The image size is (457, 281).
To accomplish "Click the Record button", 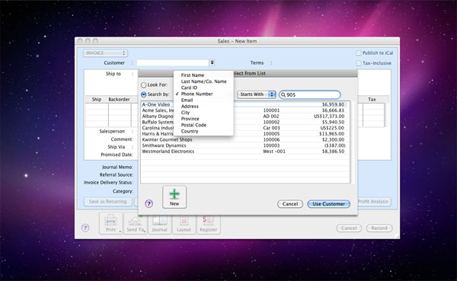I will 379,228.
